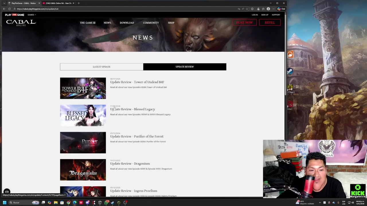
Task: Open the DOWNLOAD menu item
Action: pos(127,23)
